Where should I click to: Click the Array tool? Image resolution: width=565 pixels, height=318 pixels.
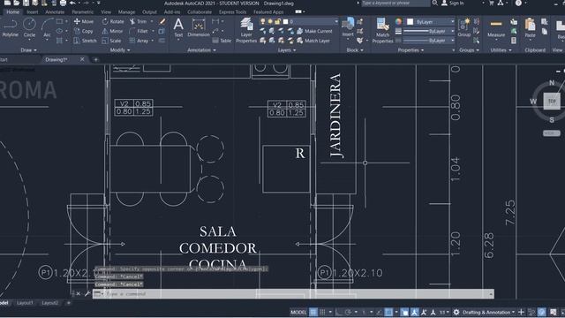[x=139, y=41]
